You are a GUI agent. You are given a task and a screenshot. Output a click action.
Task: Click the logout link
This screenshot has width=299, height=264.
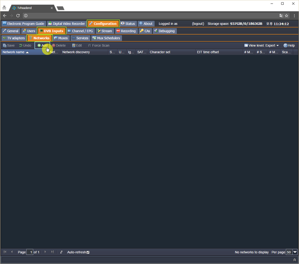(x=198, y=24)
